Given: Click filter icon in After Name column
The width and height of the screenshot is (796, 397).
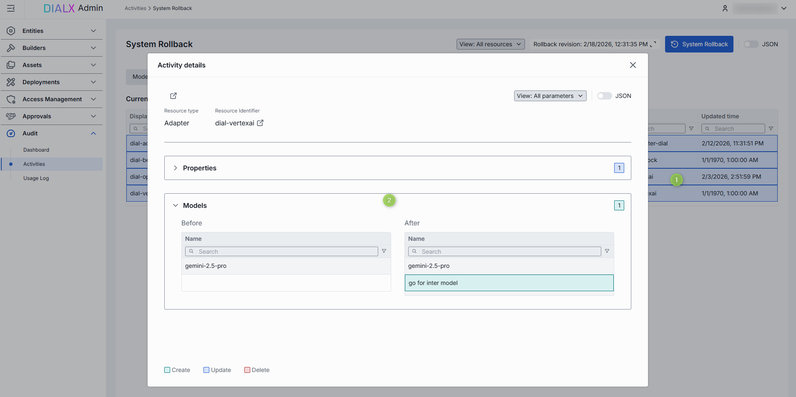Looking at the screenshot, I should 607,251.
